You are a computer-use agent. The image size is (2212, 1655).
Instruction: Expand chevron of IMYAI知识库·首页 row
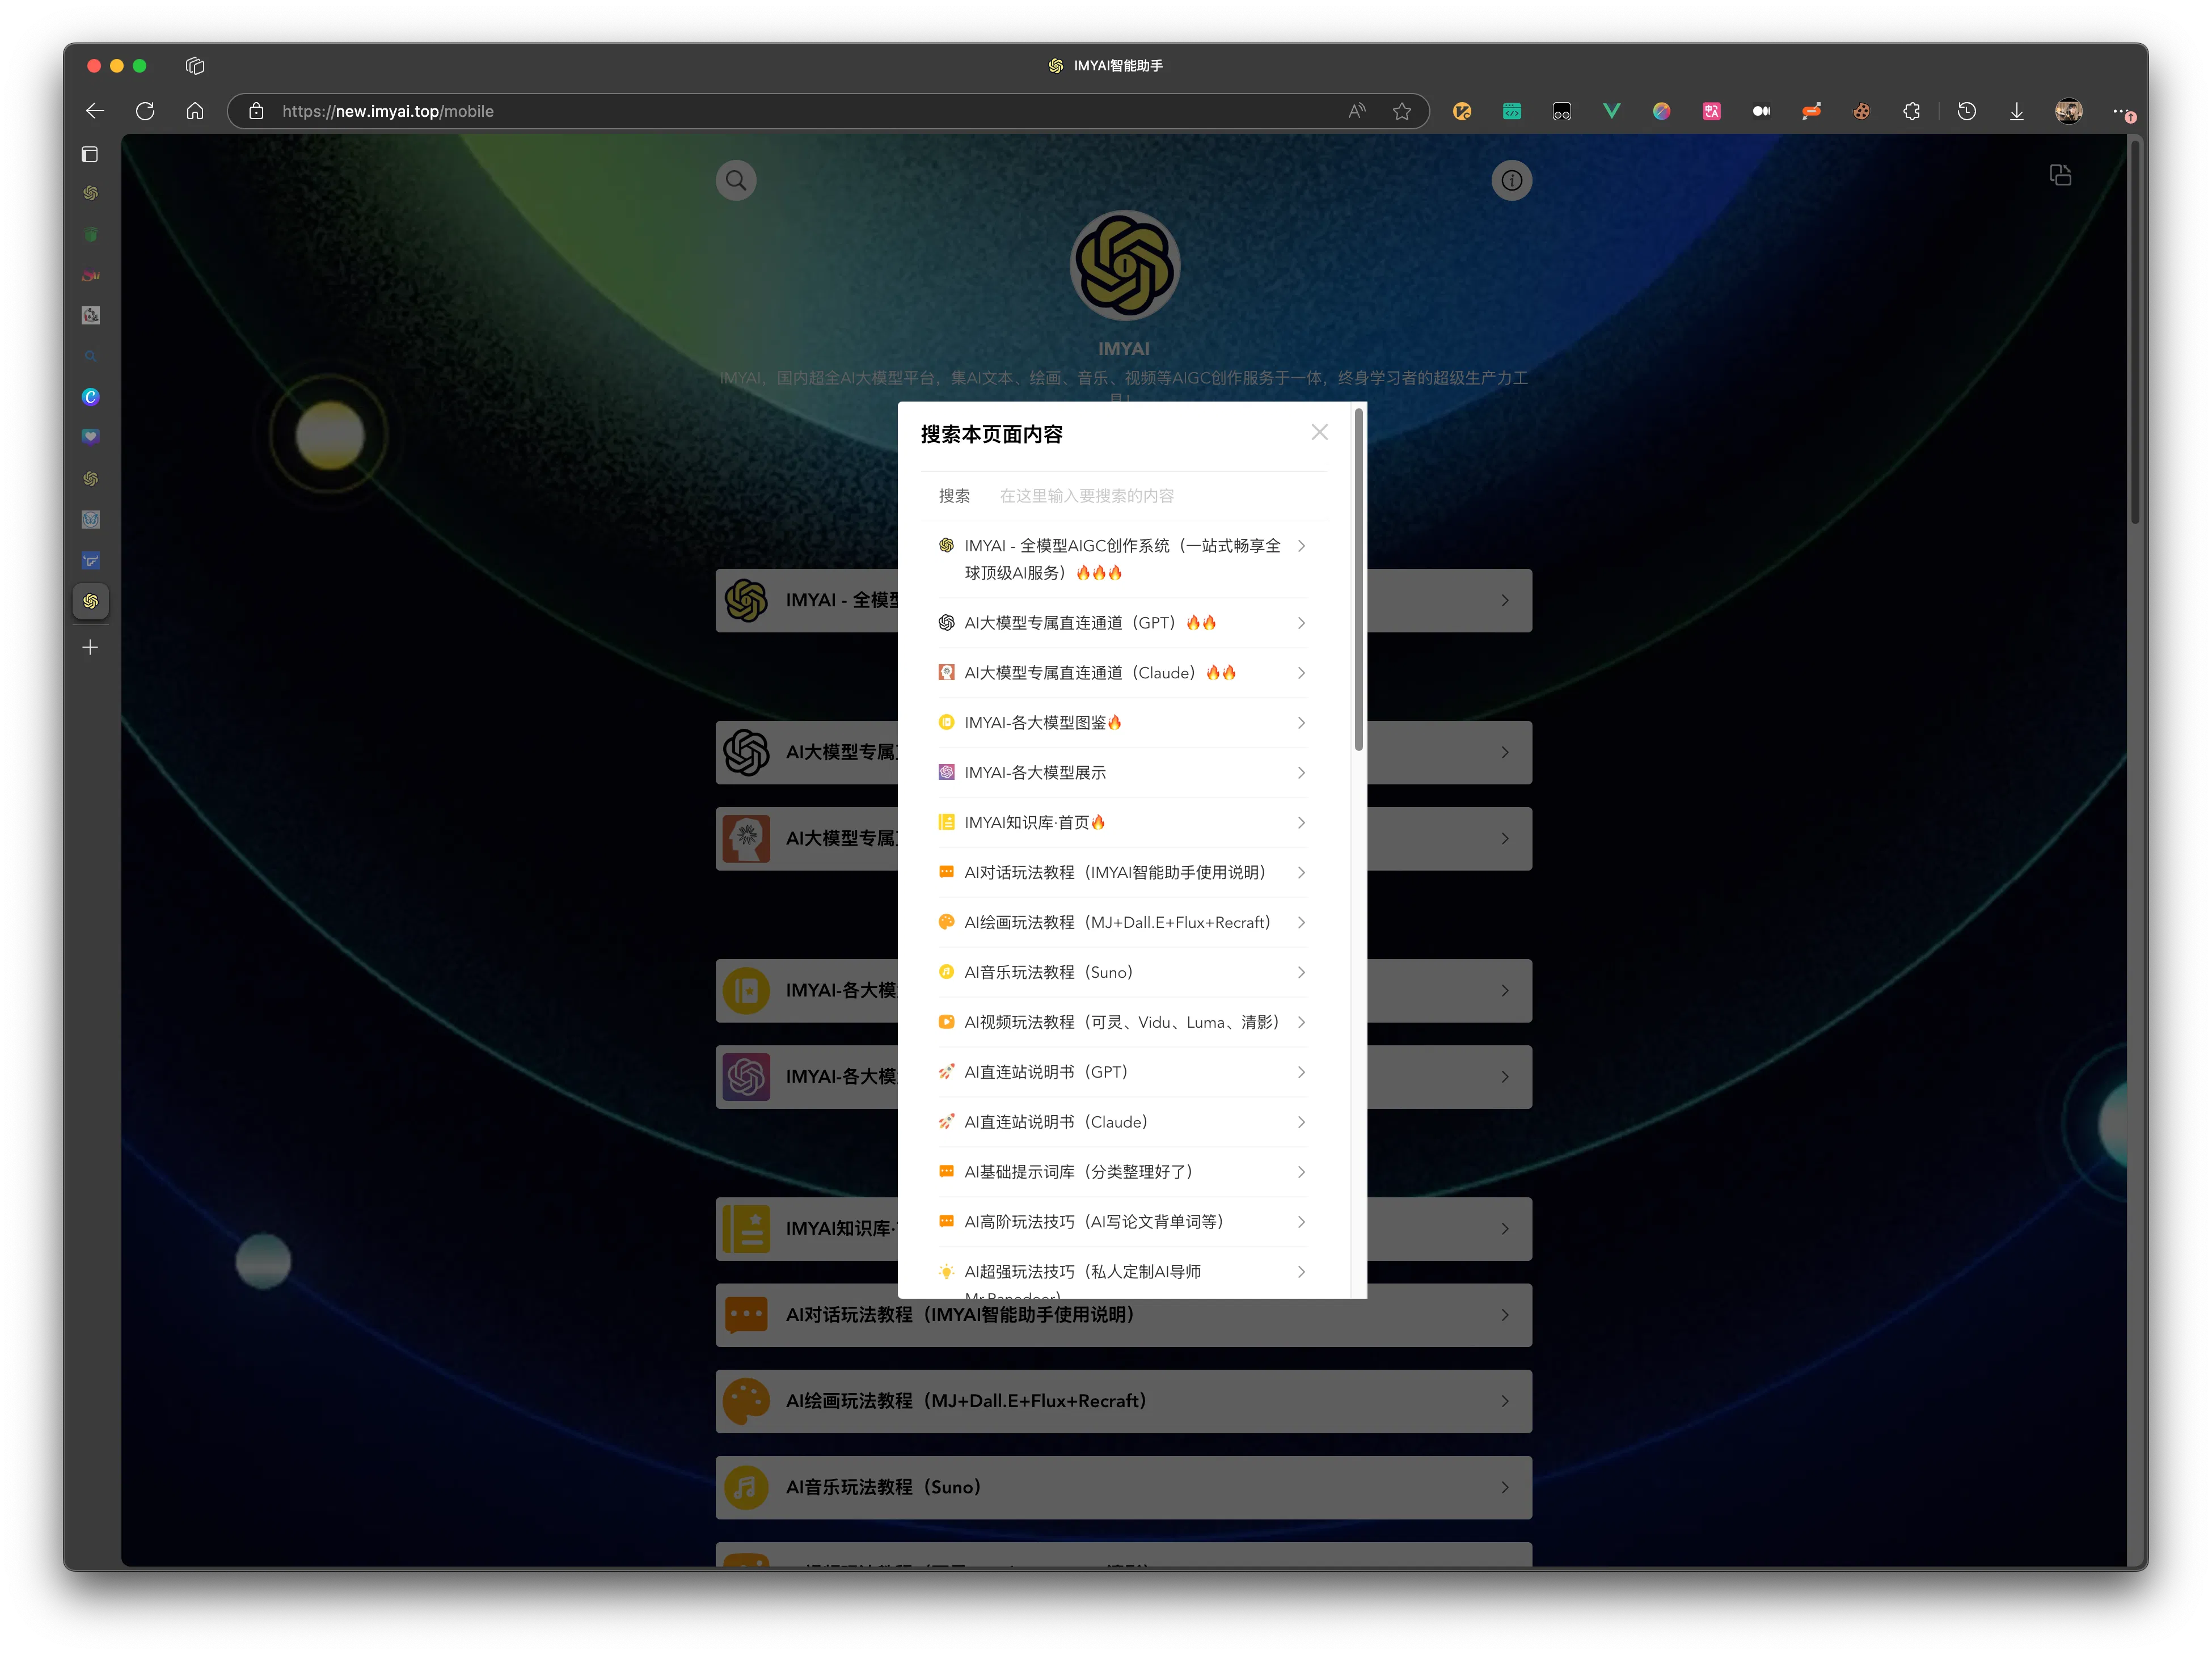click(x=1301, y=823)
